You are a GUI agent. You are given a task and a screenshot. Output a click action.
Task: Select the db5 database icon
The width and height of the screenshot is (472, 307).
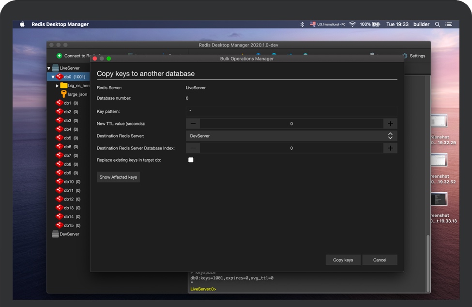59,138
